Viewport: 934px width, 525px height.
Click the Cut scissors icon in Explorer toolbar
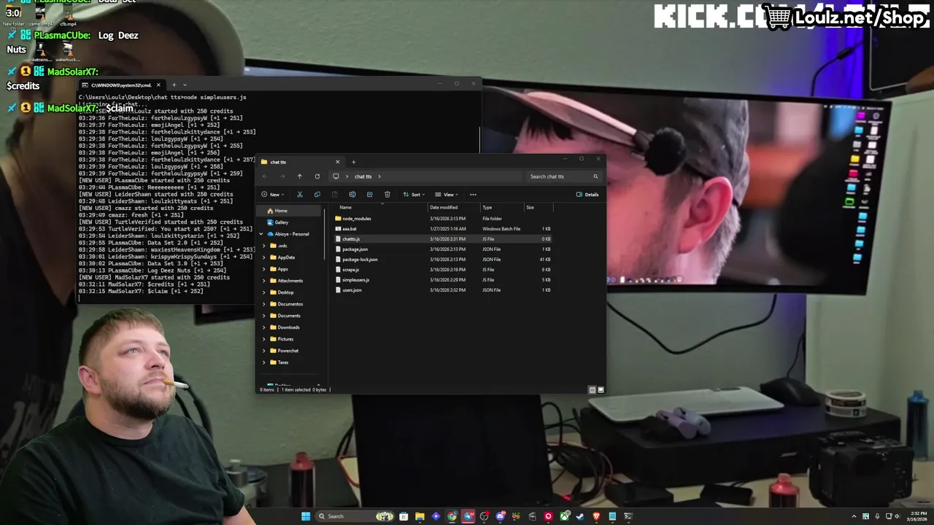299,195
